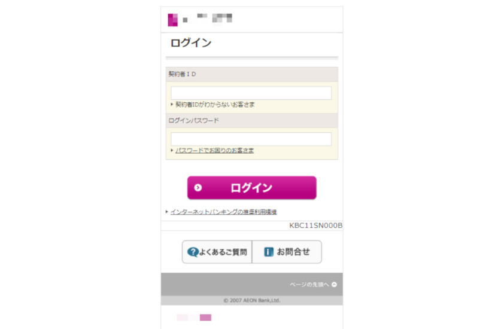Image resolution: width=477 pixels, height=329 pixels.
Task: Submit with the pink ログイン button
Action: [x=252, y=188]
